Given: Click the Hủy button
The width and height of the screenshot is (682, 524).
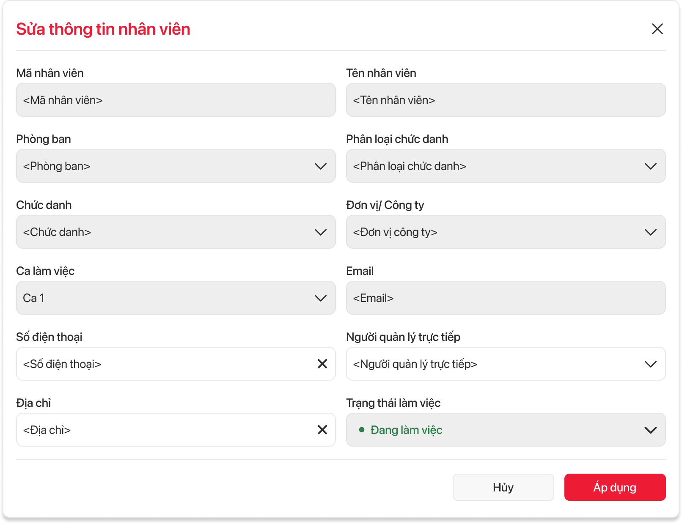Looking at the screenshot, I should click(x=503, y=487).
